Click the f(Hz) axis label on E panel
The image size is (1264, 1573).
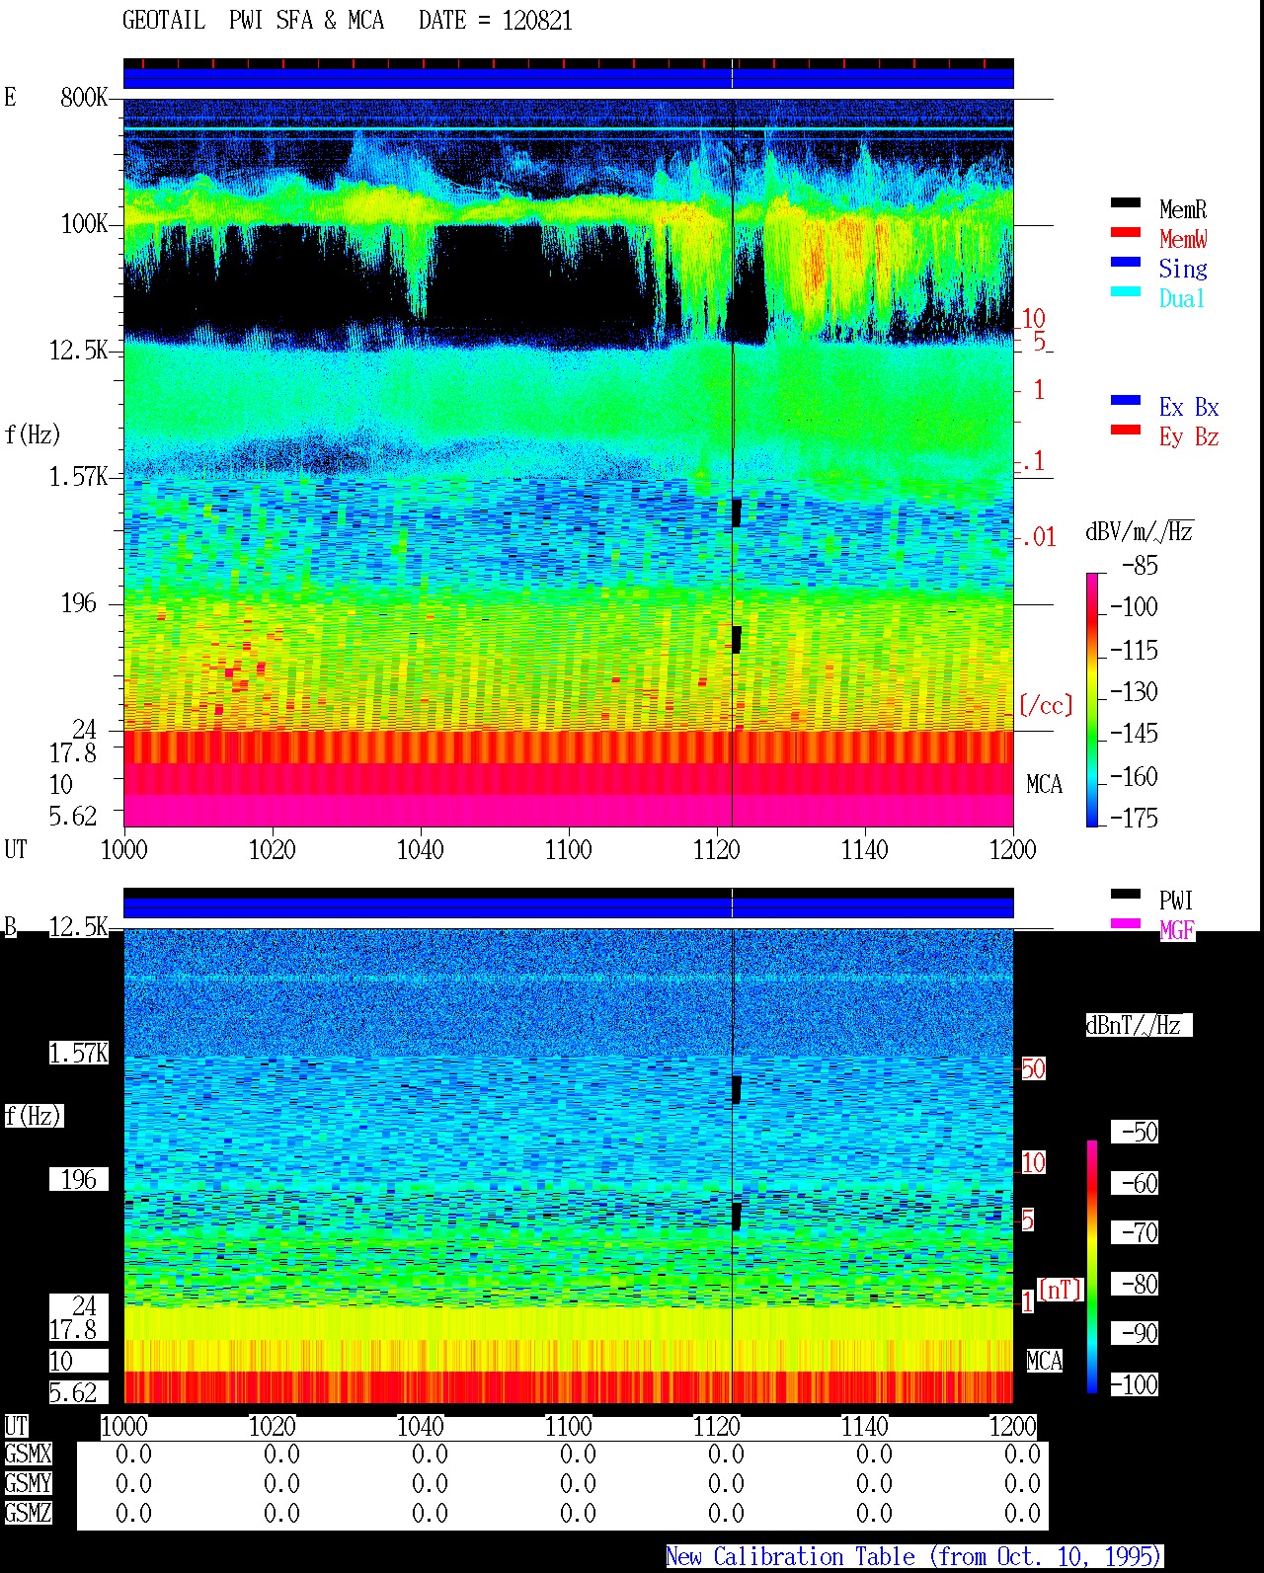point(33,434)
